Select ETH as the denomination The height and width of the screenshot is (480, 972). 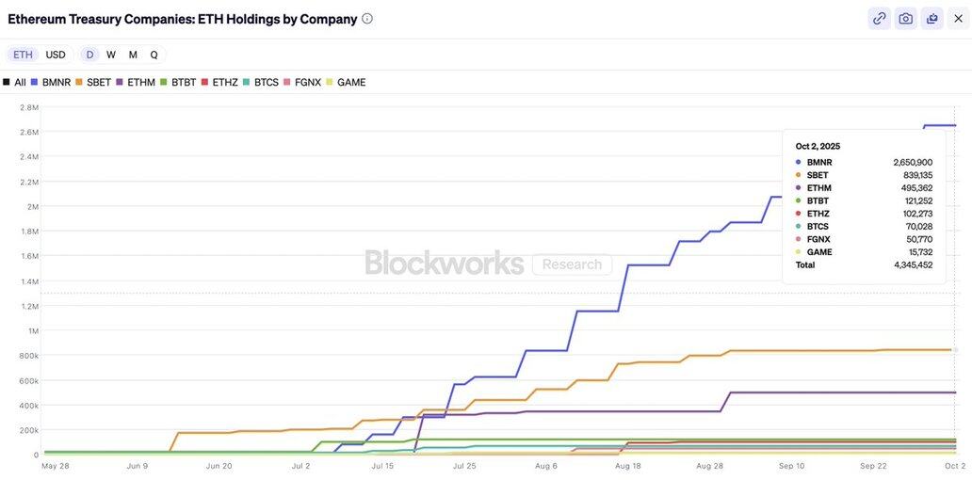[23, 55]
